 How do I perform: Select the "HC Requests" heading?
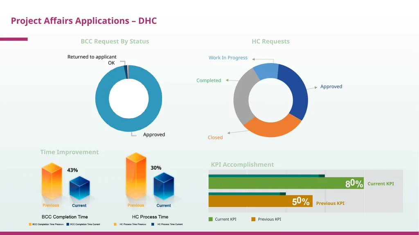coord(271,41)
